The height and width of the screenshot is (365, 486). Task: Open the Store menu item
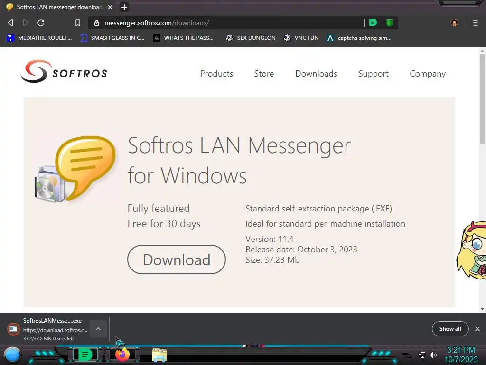pos(264,74)
